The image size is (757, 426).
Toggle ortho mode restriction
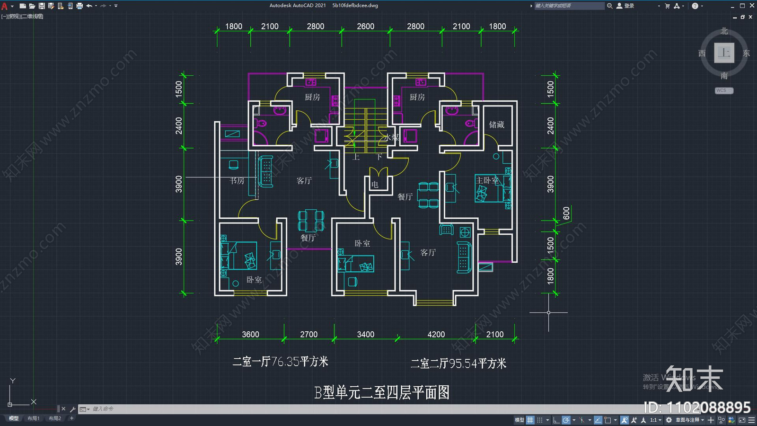pyautogui.click(x=556, y=420)
